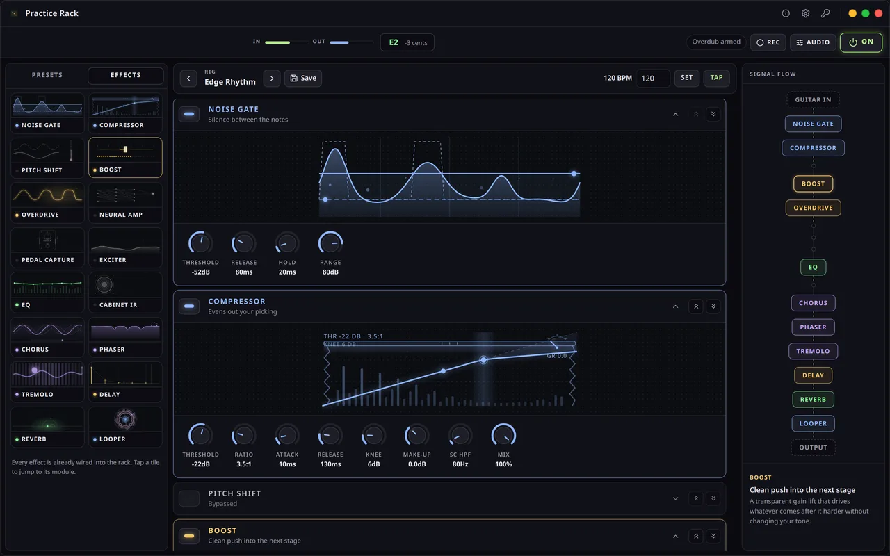Click the Noise Gate Threshold knob
This screenshot has height=556, width=890.
(200, 243)
